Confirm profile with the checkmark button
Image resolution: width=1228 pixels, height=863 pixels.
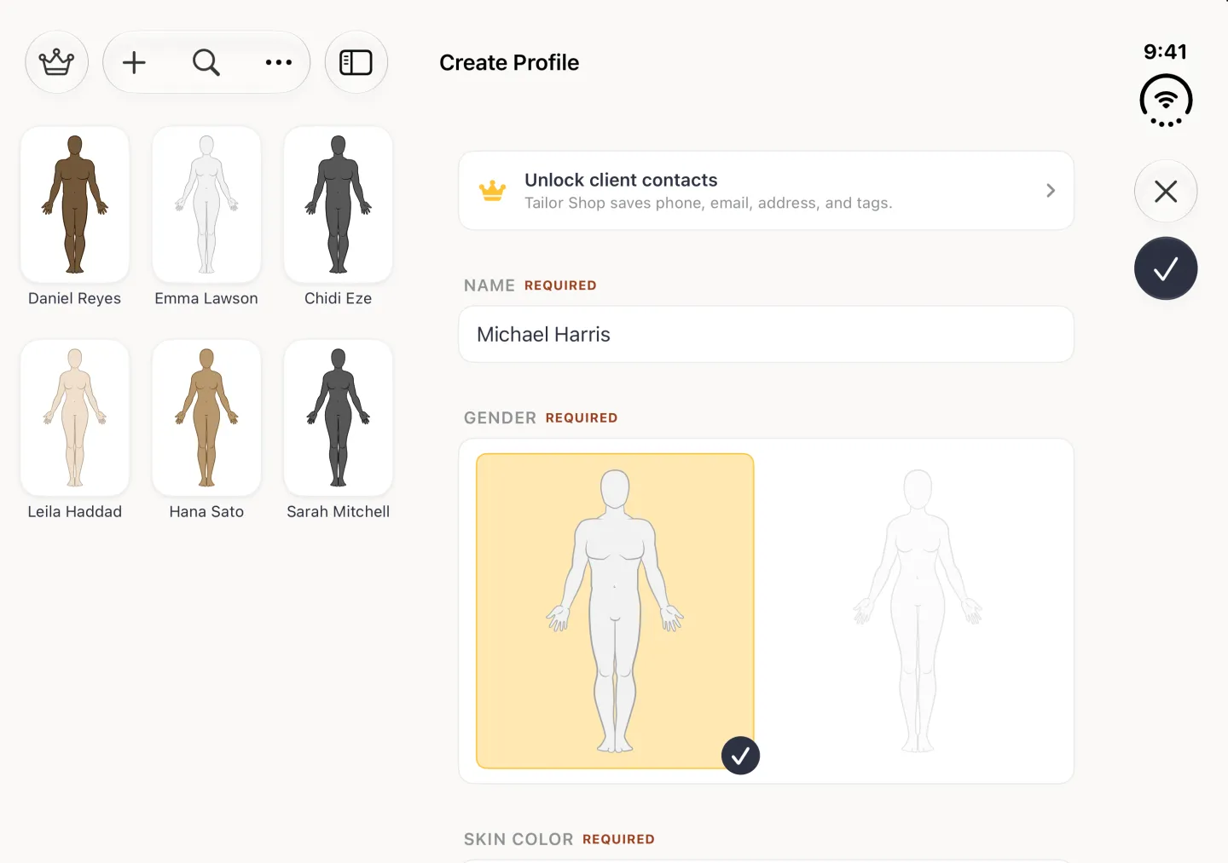click(x=1166, y=268)
